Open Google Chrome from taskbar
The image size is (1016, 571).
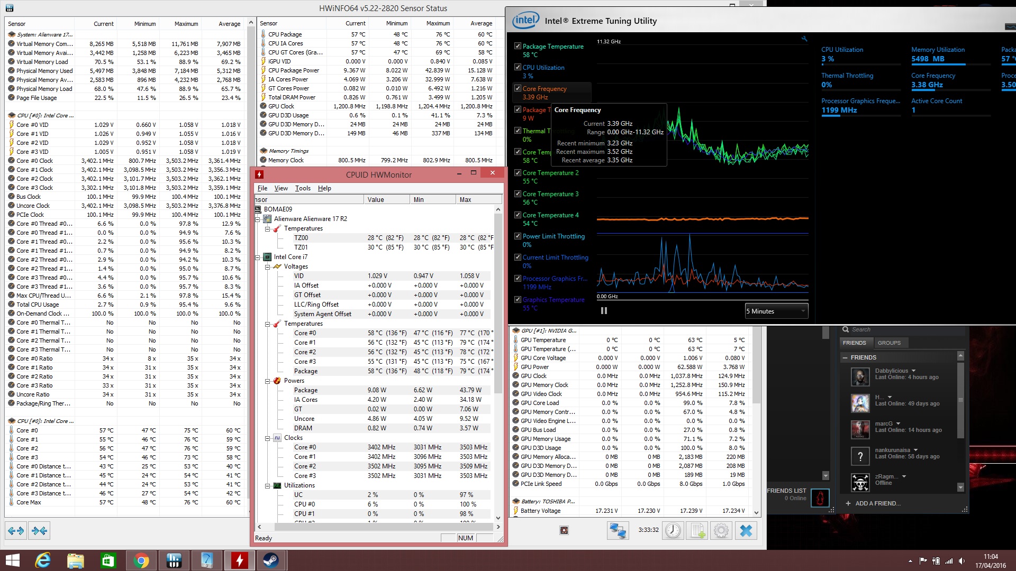[x=141, y=560]
